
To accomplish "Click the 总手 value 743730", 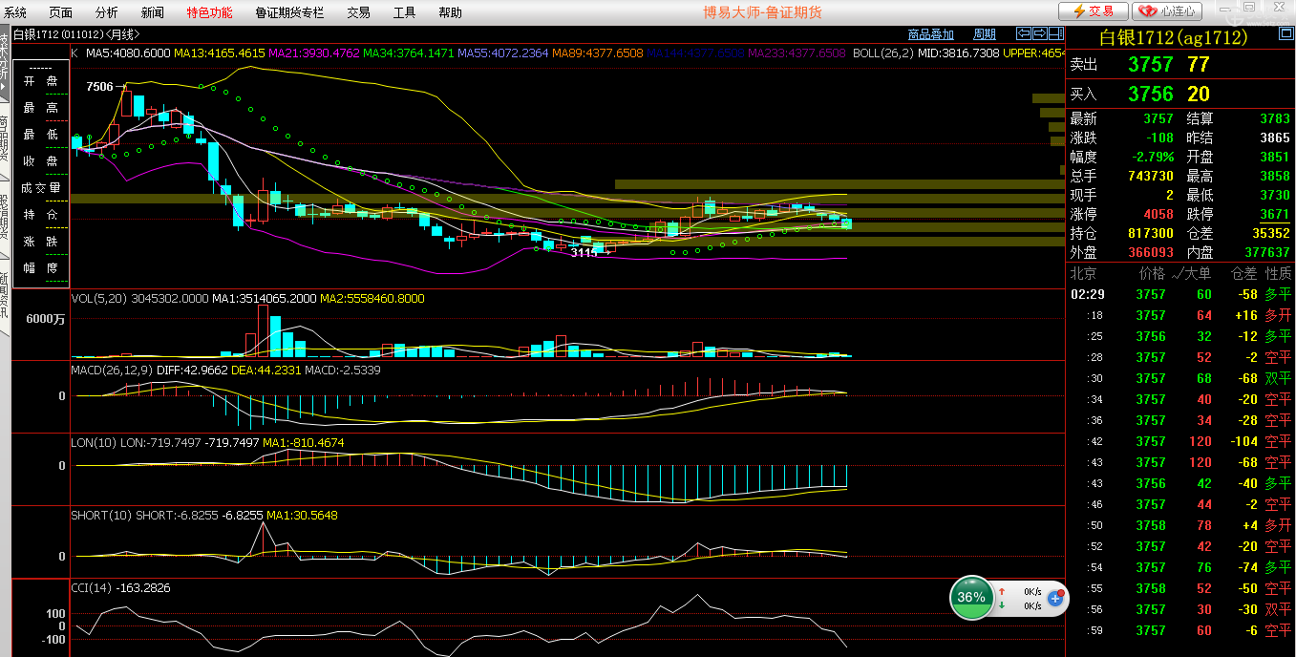I will 1150,176.
